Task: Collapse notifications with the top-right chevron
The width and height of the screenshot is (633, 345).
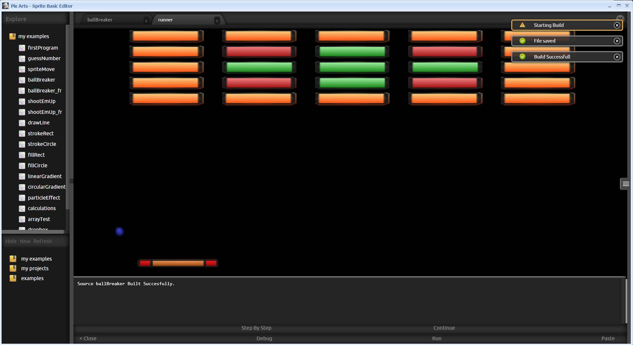Action: [x=620, y=18]
